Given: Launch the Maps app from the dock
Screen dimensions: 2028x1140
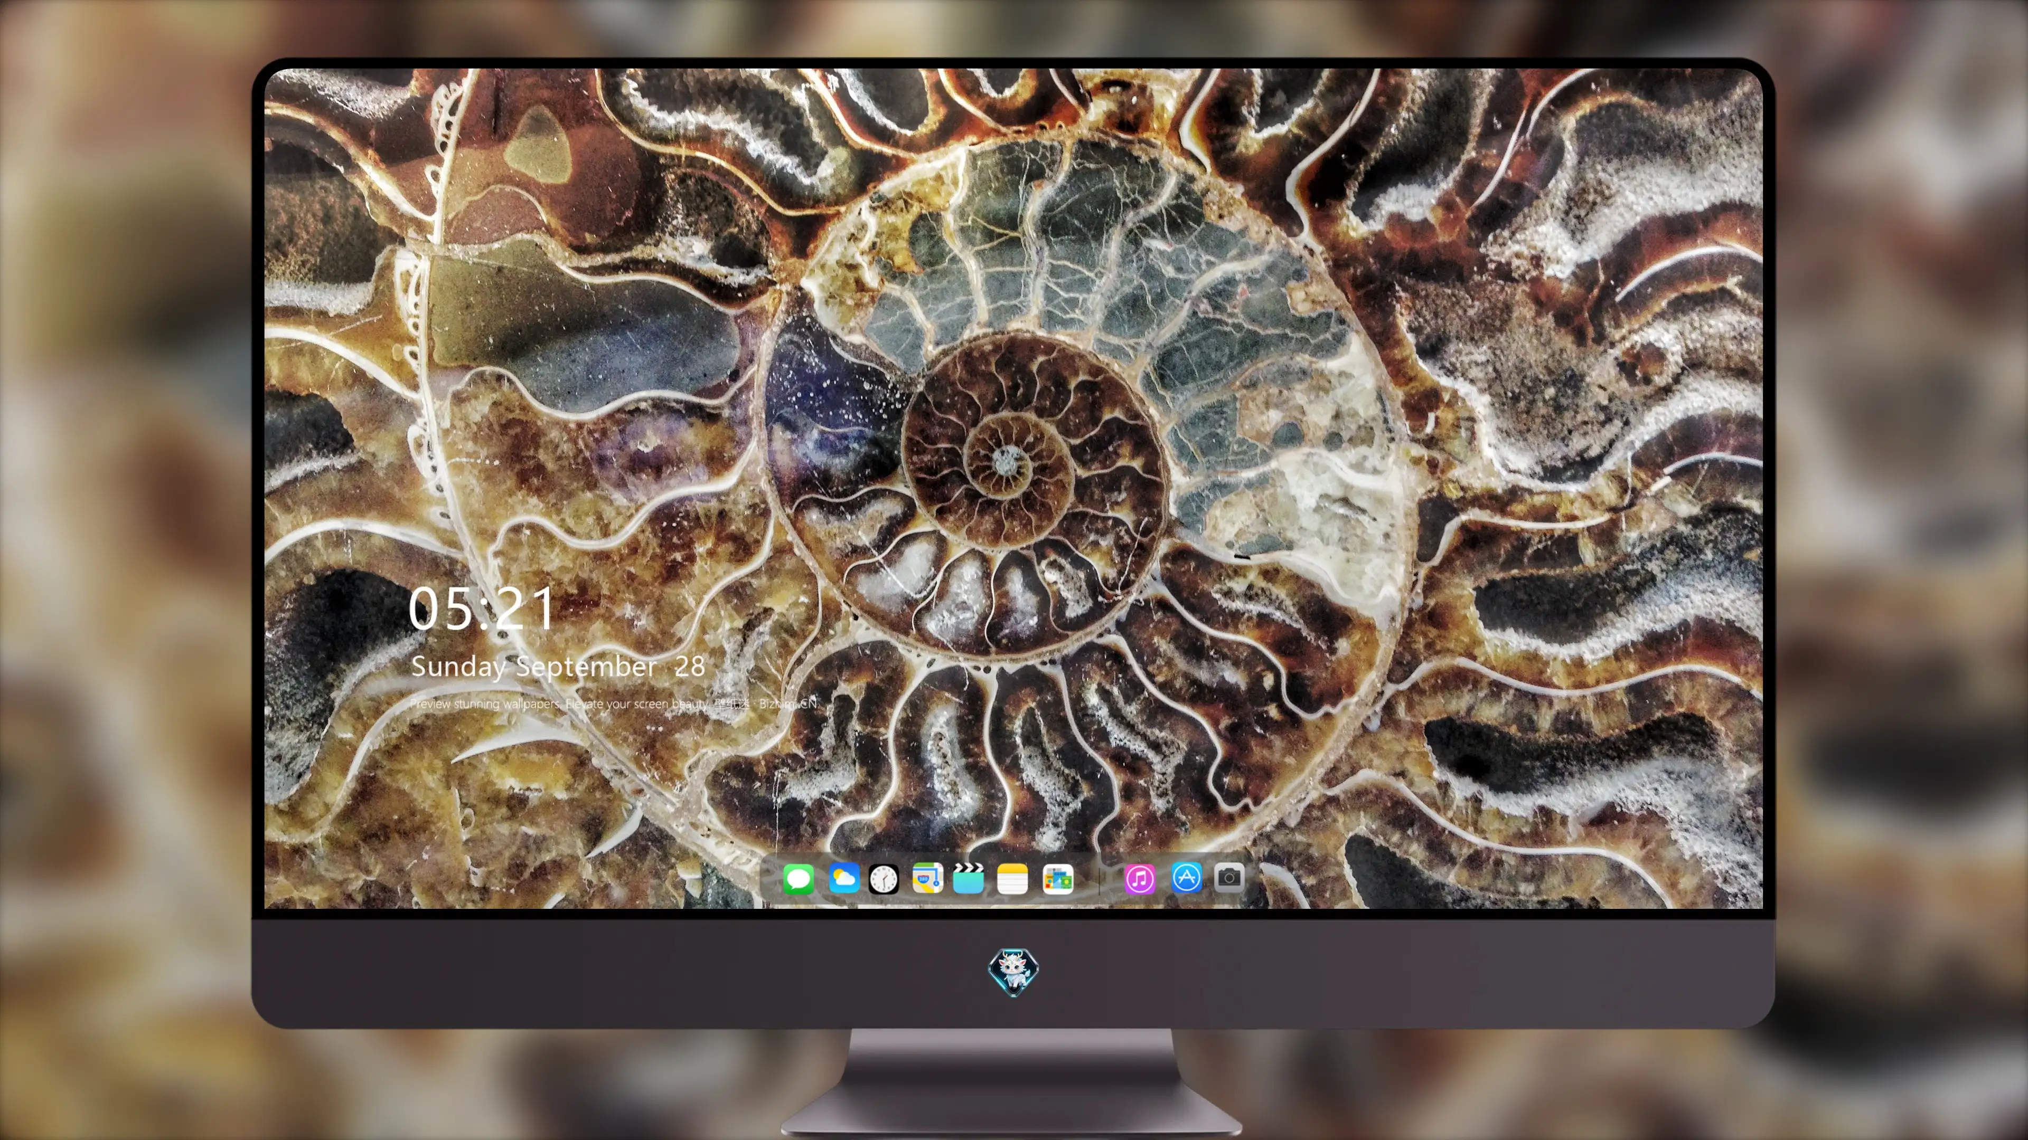Looking at the screenshot, I should pos(927,878).
